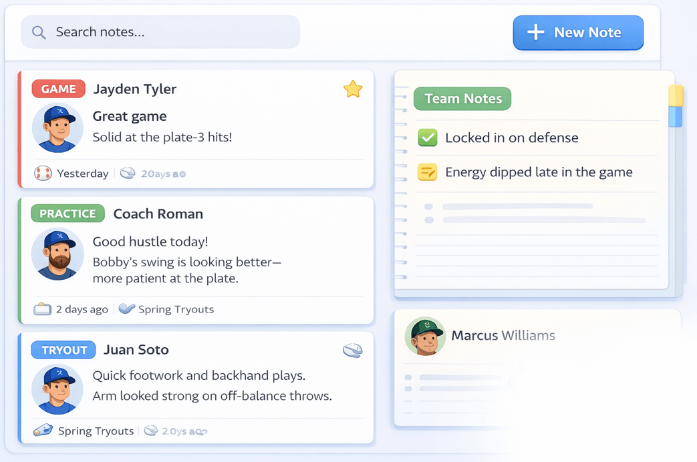This screenshot has width=697, height=462.
Task: Click the cap icon in Jayden Tyler footer
Action: (128, 174)
